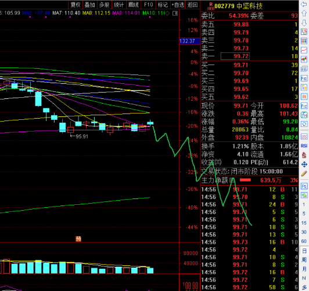Click the RSI indicator icon
309x291 pixels.
(x=304, y=145)
